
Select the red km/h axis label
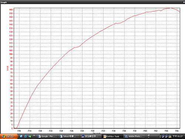pyautogui.click(x=8, y=68)
